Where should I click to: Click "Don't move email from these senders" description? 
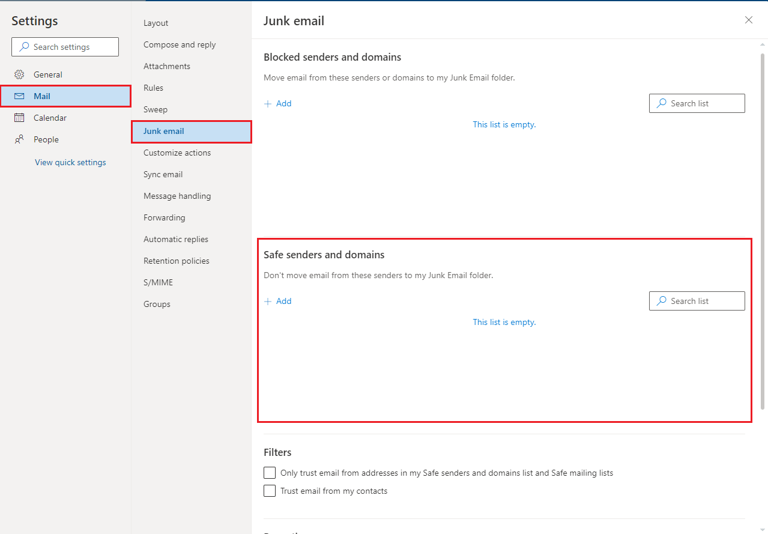[x=378, y=275]
